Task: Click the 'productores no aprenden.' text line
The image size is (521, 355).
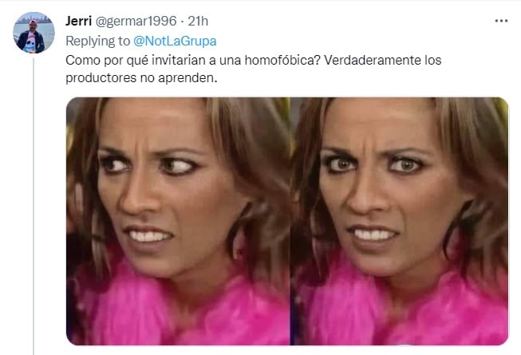Action: click(141, 78)
